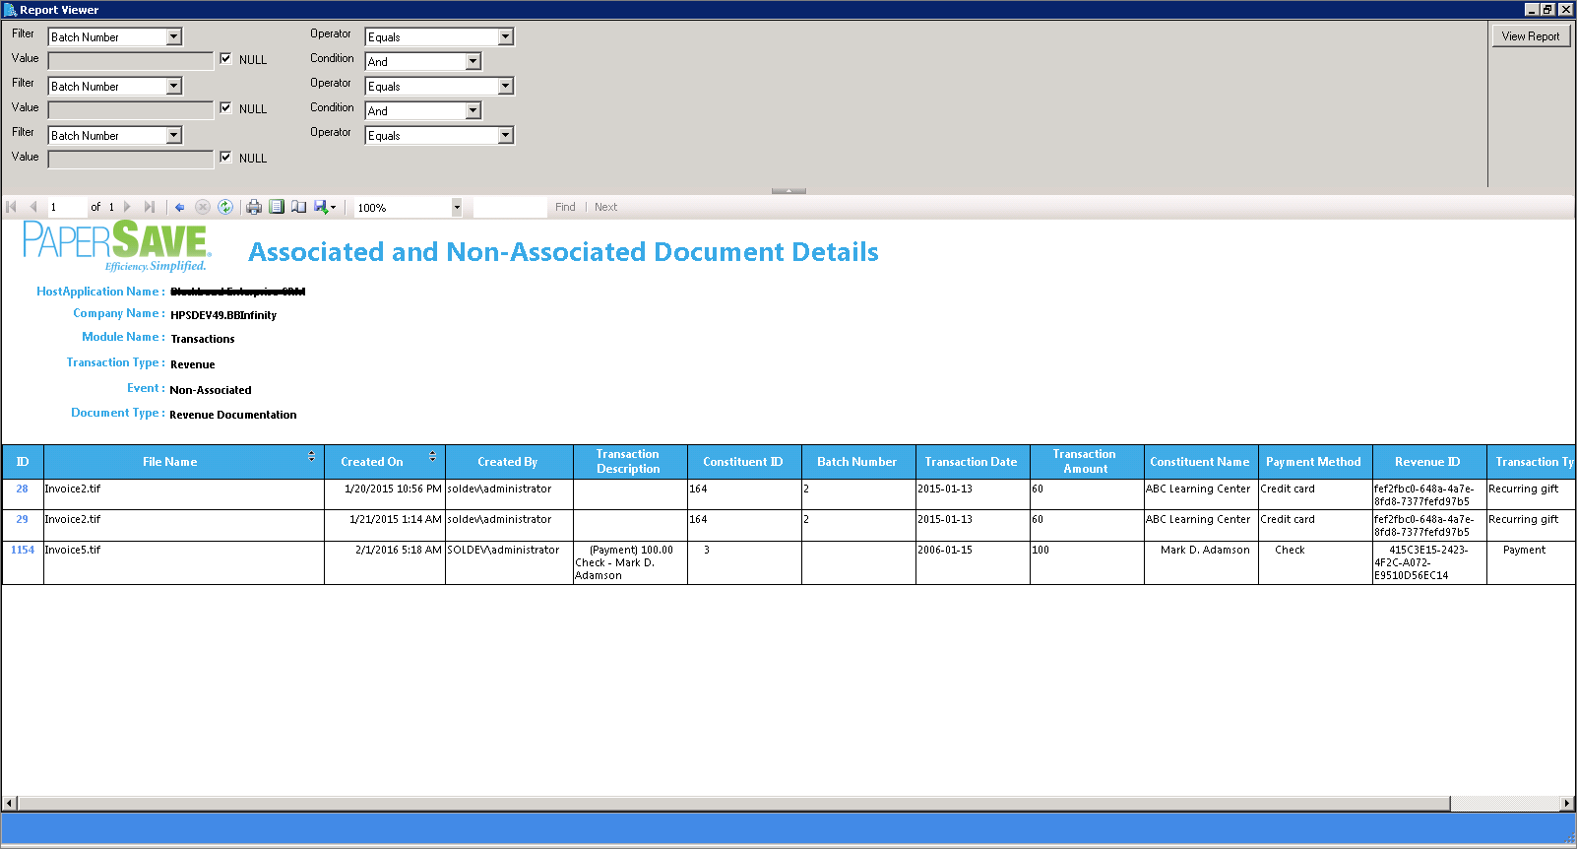
Task: Restore the Report Viewer window size
Action: 1547,9
